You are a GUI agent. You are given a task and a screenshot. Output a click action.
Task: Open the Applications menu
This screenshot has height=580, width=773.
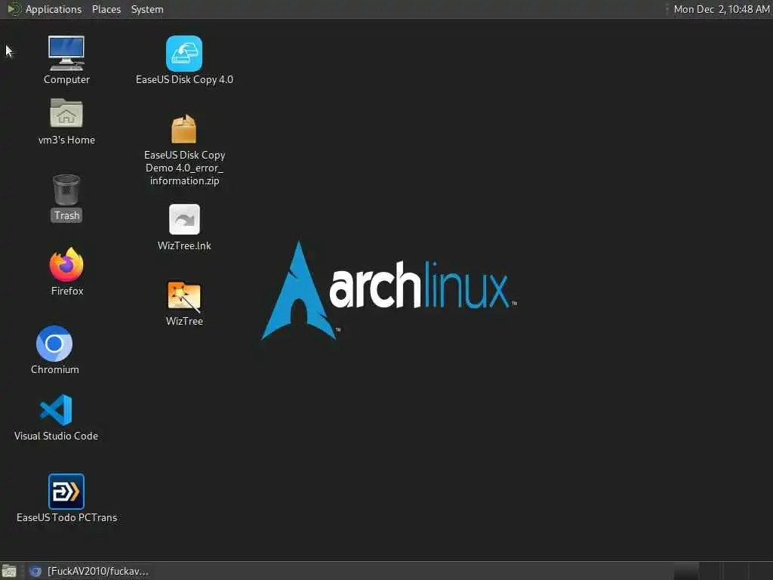tap(54, 9)
